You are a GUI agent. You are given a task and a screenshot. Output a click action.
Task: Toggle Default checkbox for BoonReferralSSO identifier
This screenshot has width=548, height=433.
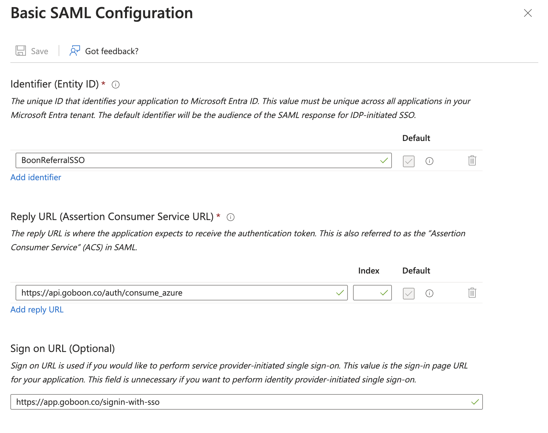(x=409, y=161)
